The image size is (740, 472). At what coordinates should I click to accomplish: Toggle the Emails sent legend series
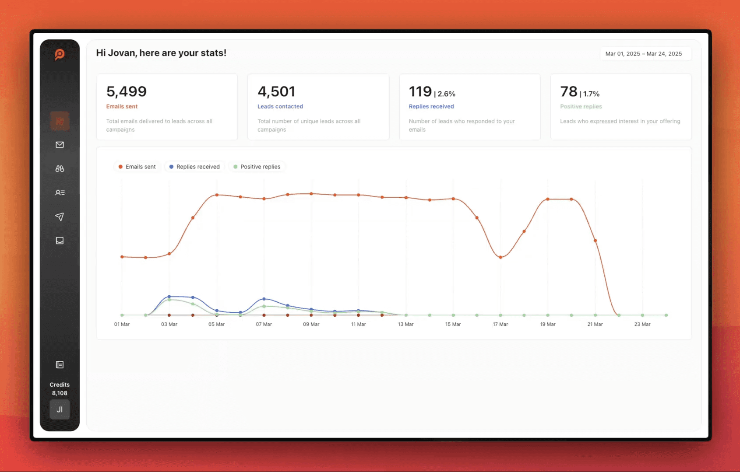coord(137,167)
